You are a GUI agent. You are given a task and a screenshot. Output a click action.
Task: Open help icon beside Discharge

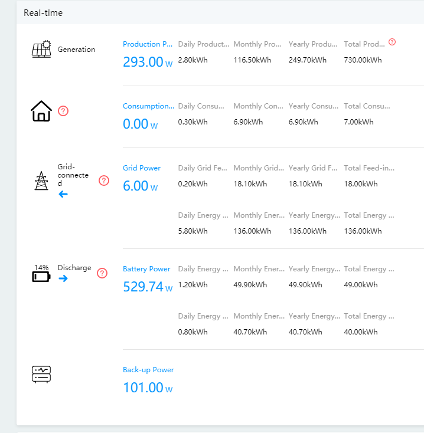click(x=102, y=273)
